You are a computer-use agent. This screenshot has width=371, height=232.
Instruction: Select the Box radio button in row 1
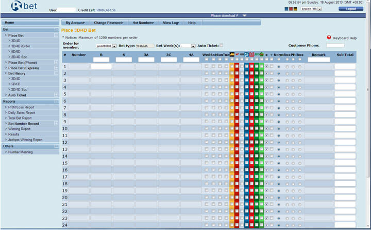287,66
